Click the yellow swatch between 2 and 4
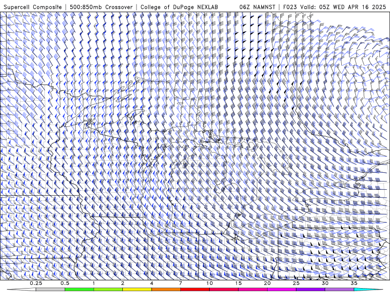This screenshot has width=390, height=292. (x=137, y=290)
